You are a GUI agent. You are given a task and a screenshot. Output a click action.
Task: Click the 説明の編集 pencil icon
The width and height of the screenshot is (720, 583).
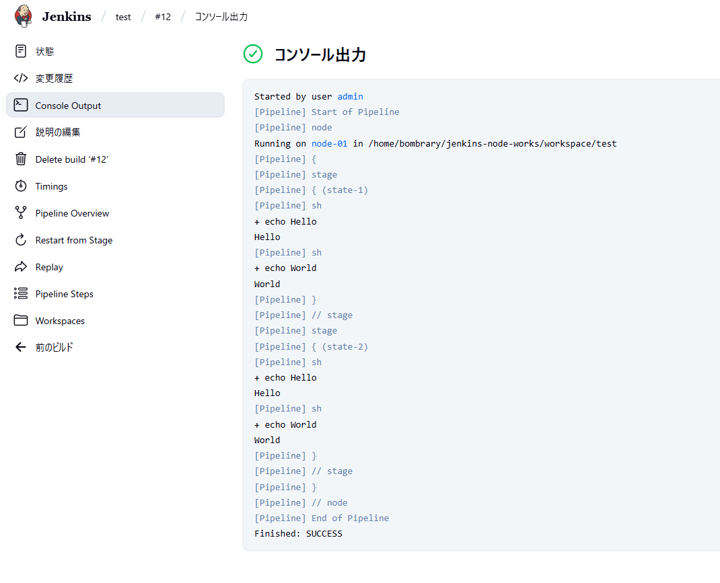pos(21,132)
